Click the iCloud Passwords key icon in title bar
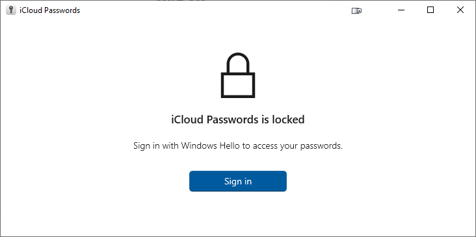Viewport: 476px width, 237px height. (x=11, y=10)
